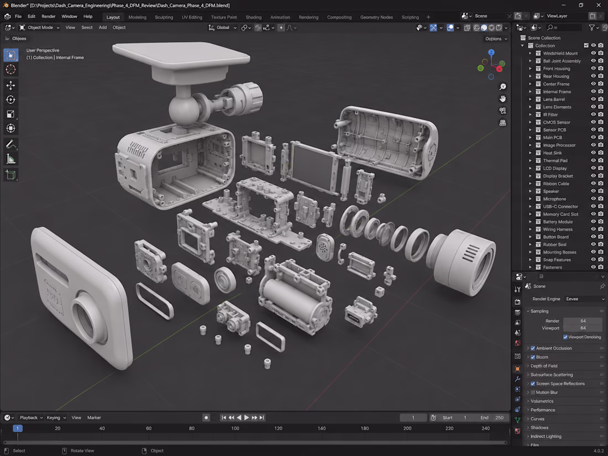This screenshot has width=608, height=456.
Task: Uncheck Screen Space Reflections
Action: [x=533, y=384]
